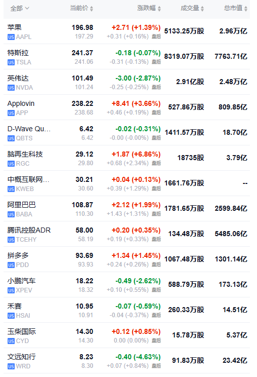The image size is (257, 377).
Task: Click the US badge next to TSLA
Action: pos(11,62)
